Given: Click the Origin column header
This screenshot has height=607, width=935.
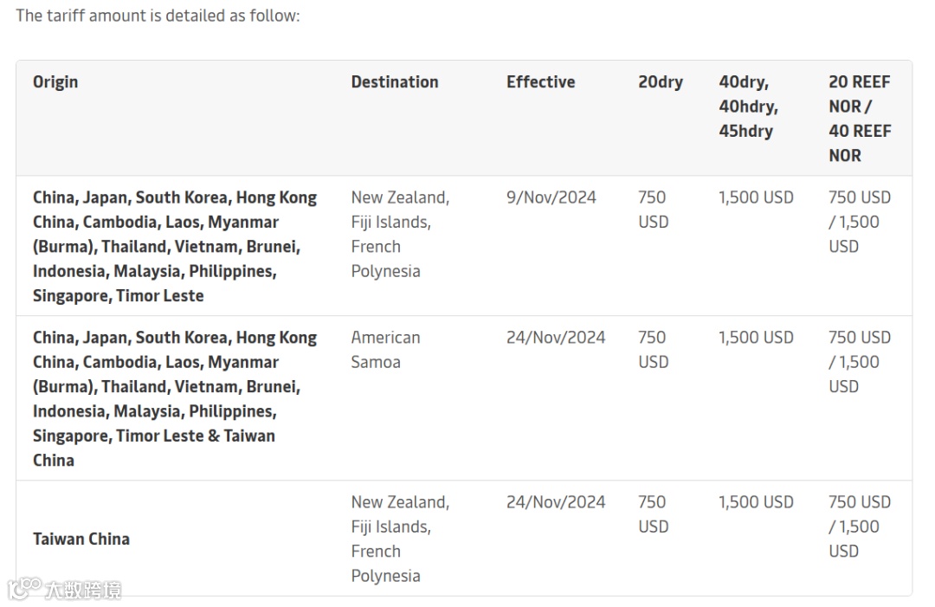Looking at the screenshot, I should pos(55,82).
